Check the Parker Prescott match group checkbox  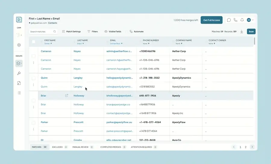tap(33, 123)
